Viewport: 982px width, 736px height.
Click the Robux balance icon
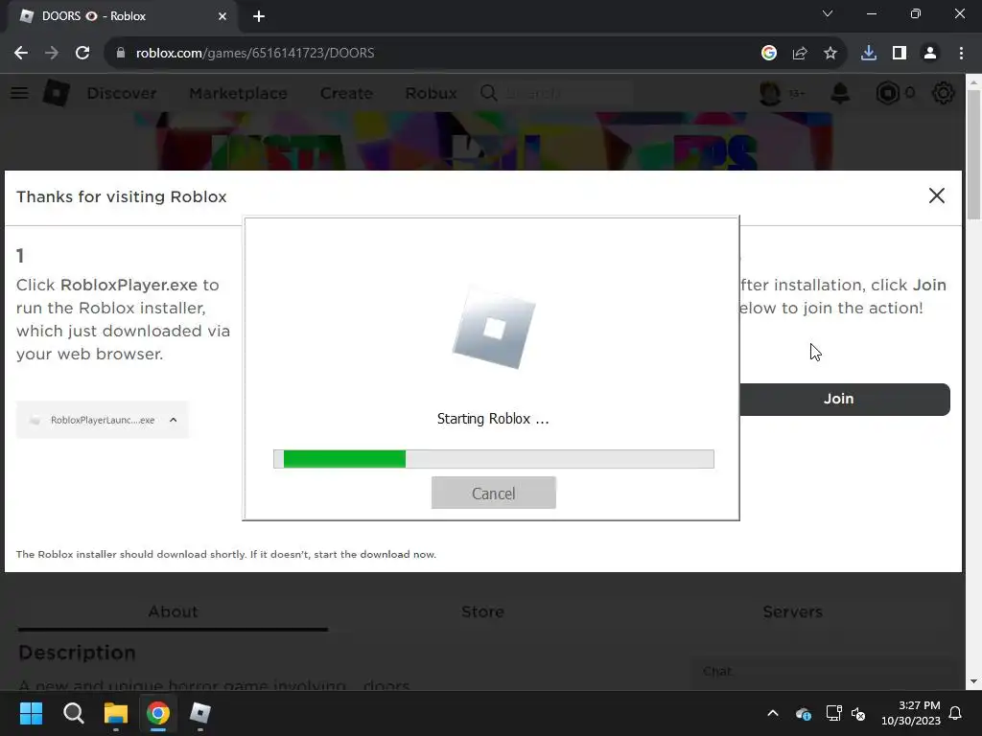887,93
